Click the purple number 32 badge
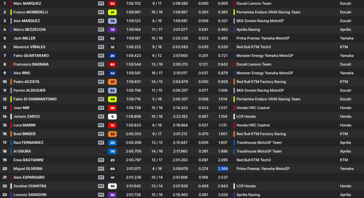The height and width of the screenshot is (198, 364). coord(112,195)
